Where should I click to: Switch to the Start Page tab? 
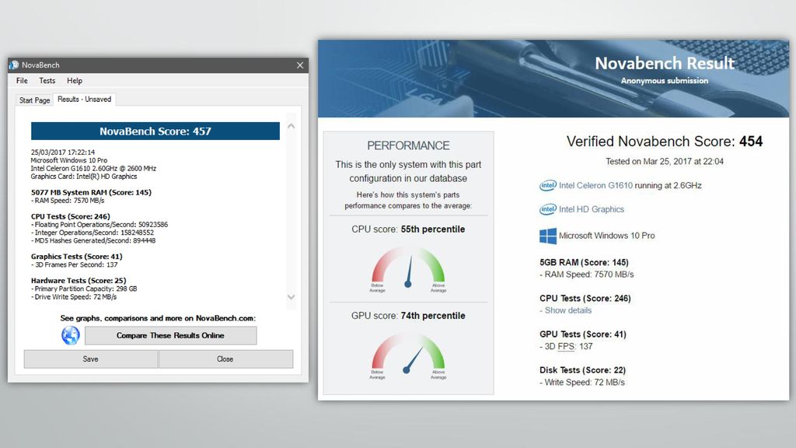pos(34,100)
